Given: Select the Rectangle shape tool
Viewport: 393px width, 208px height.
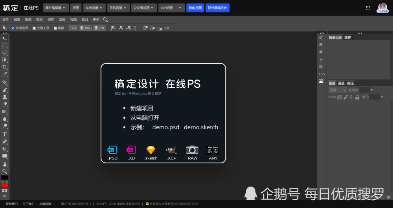Looking at the screenshot, I should 5,156.
